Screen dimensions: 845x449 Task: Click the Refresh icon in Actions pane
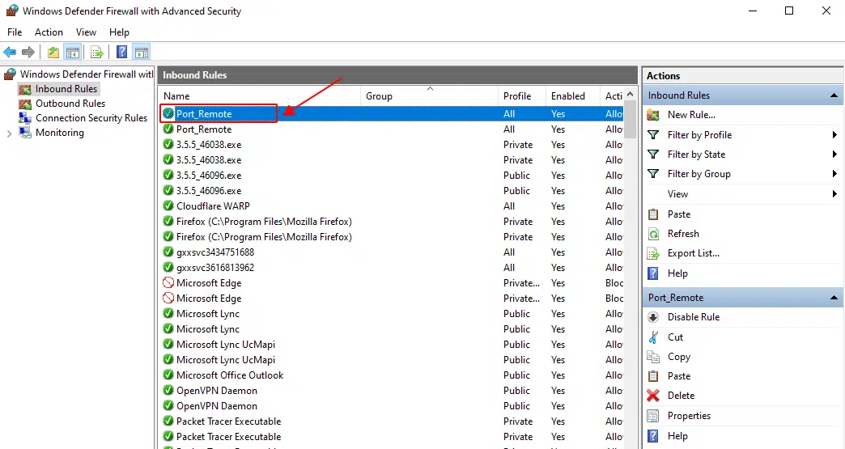coord(653,234)
